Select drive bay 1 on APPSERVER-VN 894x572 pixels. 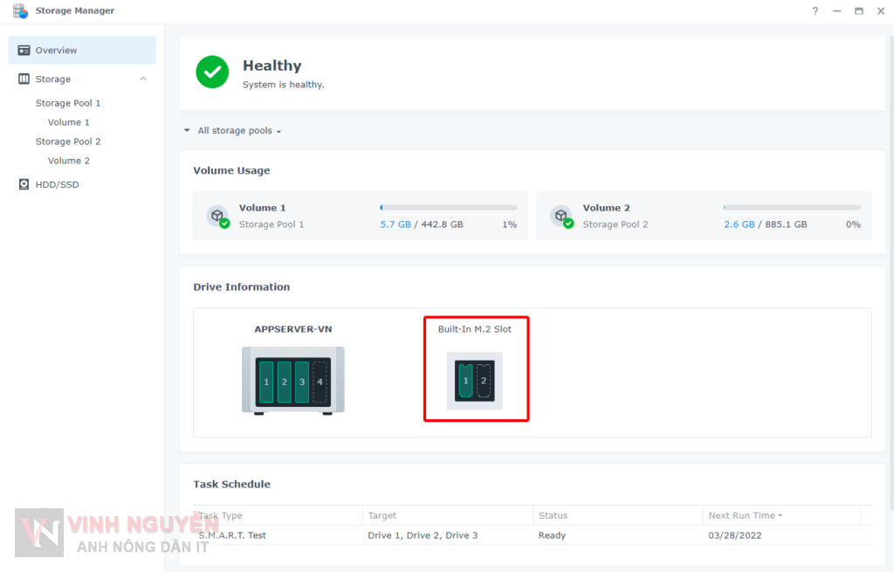266,382
